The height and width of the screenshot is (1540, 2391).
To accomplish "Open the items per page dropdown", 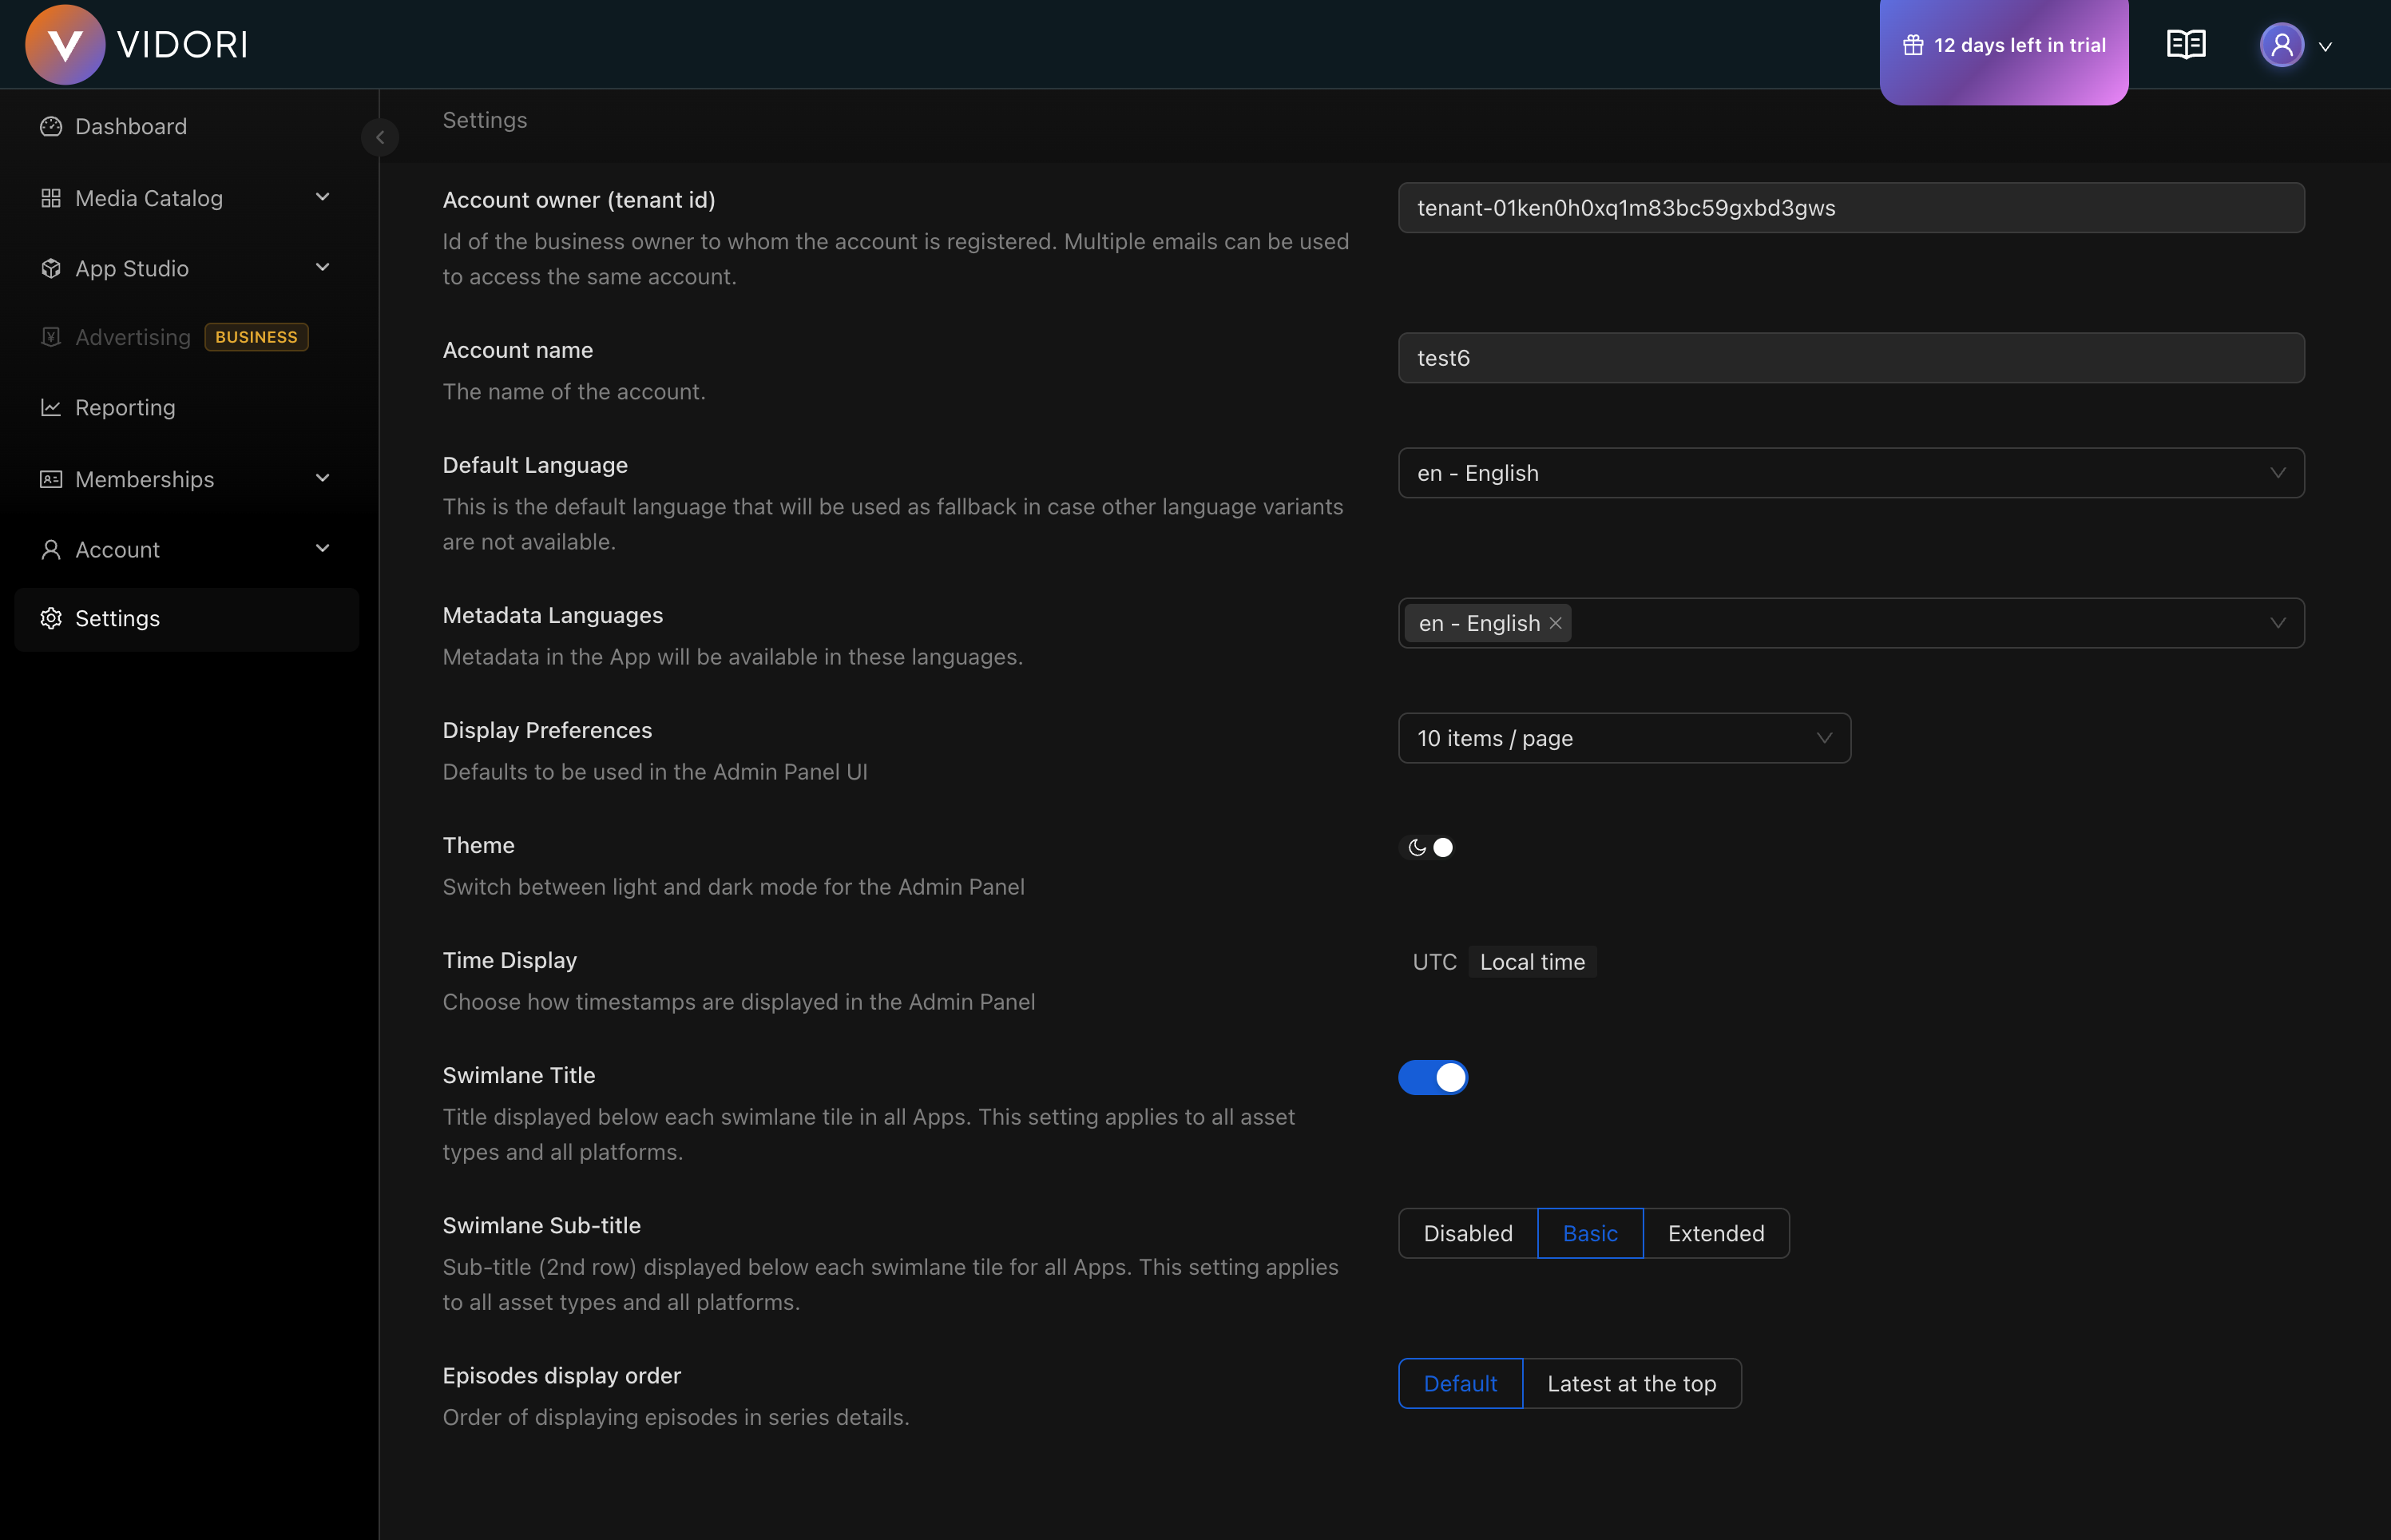I will point(1624,739).
